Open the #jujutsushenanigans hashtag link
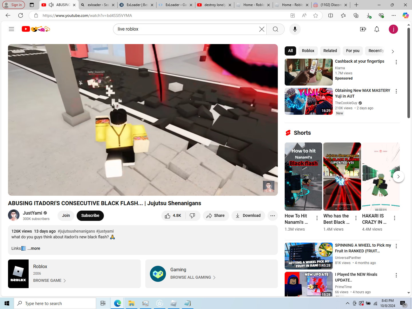 (76, 231)
